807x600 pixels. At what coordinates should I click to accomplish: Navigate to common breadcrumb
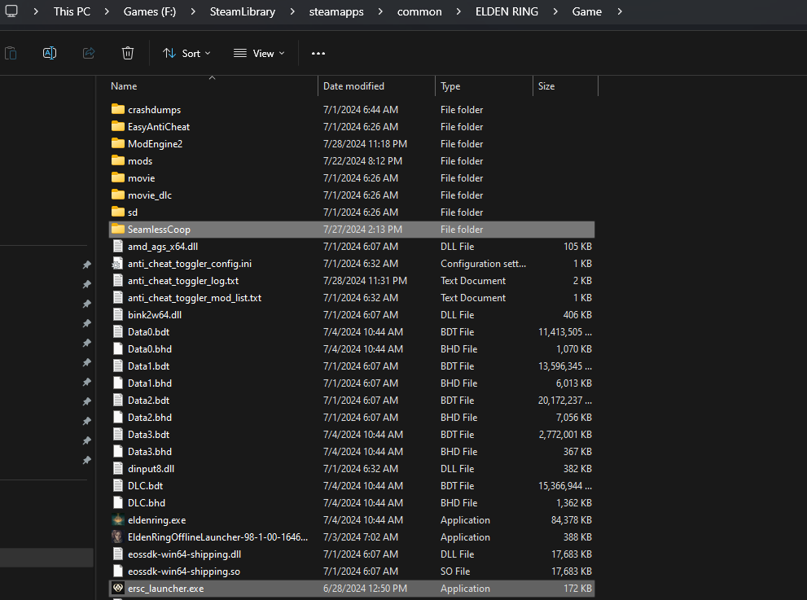[419, 11]
